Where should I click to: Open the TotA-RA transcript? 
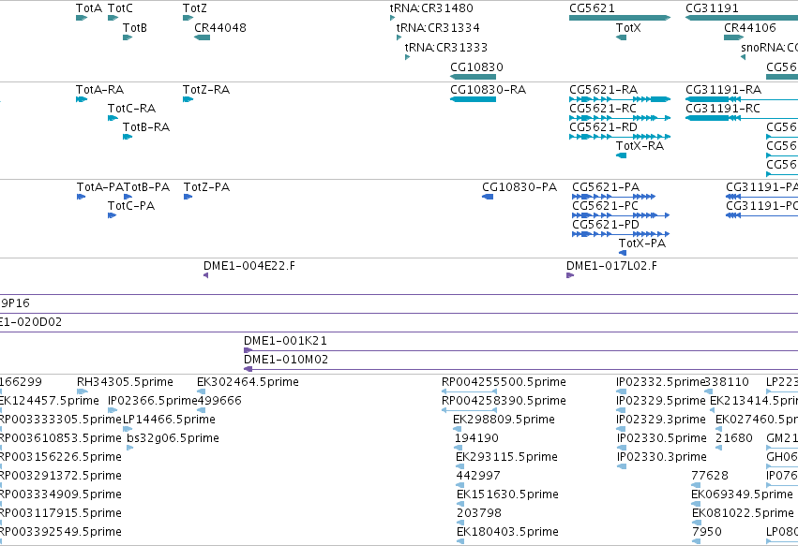point(82,99)
